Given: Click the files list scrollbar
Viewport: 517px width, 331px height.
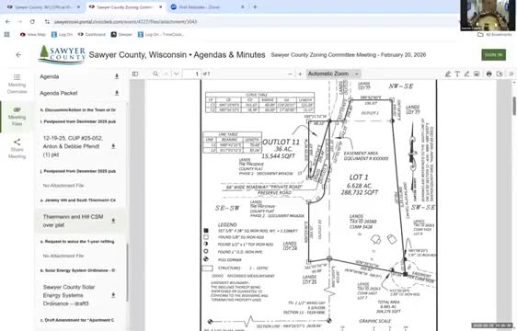Looking at the screenshot, I should (128, 272).
